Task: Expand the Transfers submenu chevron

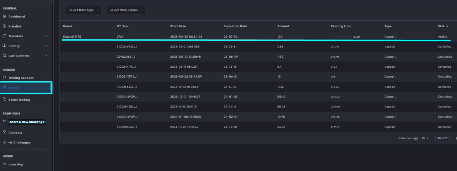Action: tap(46, 36)
